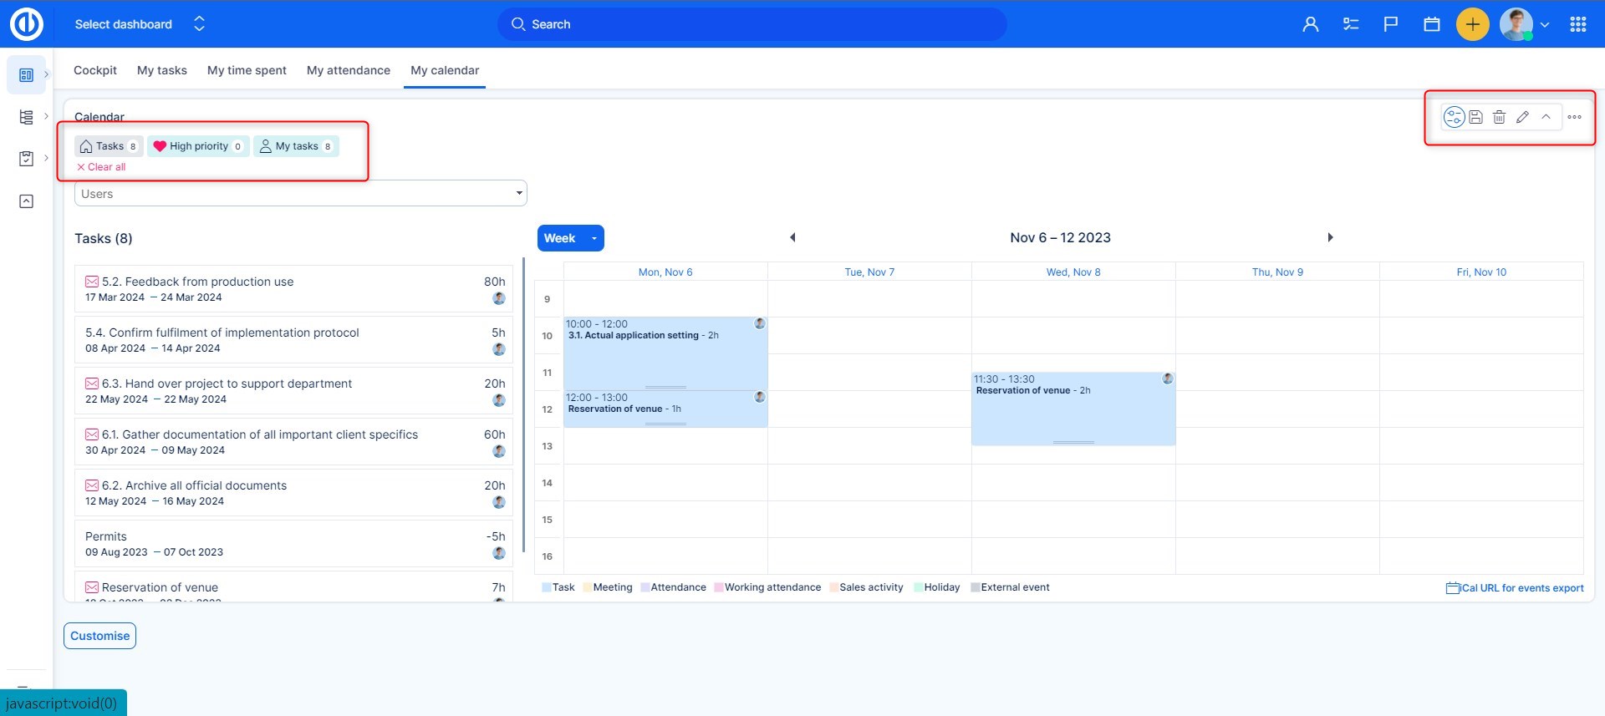This screenshot has width=1605, height=716.
Task: Expand the Week view dropdown
Action: [x=594, y=238]
